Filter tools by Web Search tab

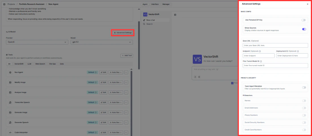click(40, 64)
